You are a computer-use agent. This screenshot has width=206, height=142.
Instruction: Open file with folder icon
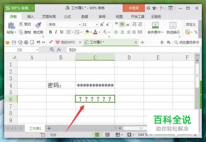[x=8, y=42]
